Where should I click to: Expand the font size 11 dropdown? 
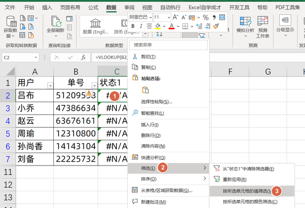[169, 17]
